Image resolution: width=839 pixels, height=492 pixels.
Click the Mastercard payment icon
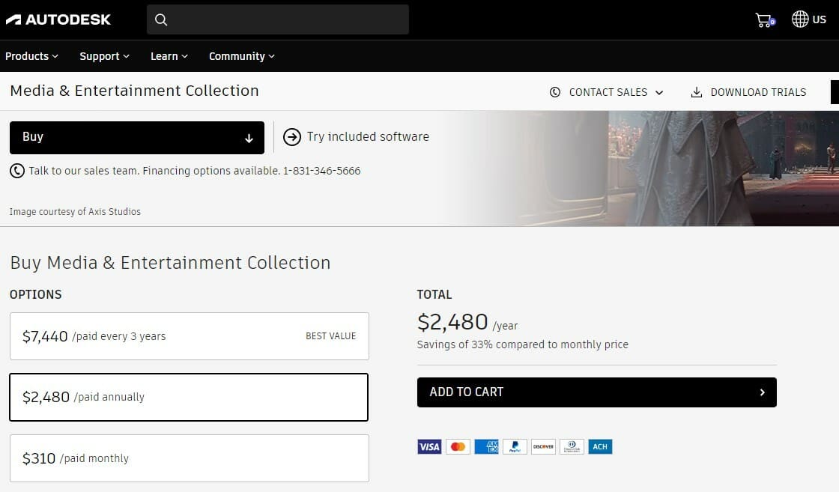458,446
